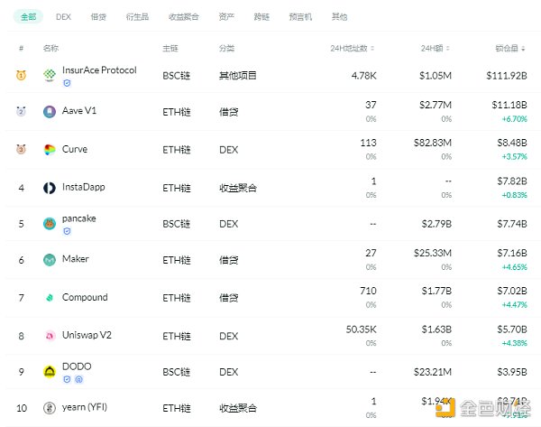Click the first-place medal rank icon
This screenshot has height=427, width=541.
pos(21,76)
